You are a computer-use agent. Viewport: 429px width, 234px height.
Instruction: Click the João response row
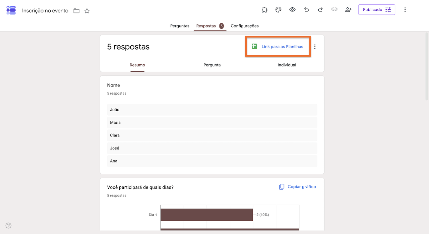(x=212, y=110)
